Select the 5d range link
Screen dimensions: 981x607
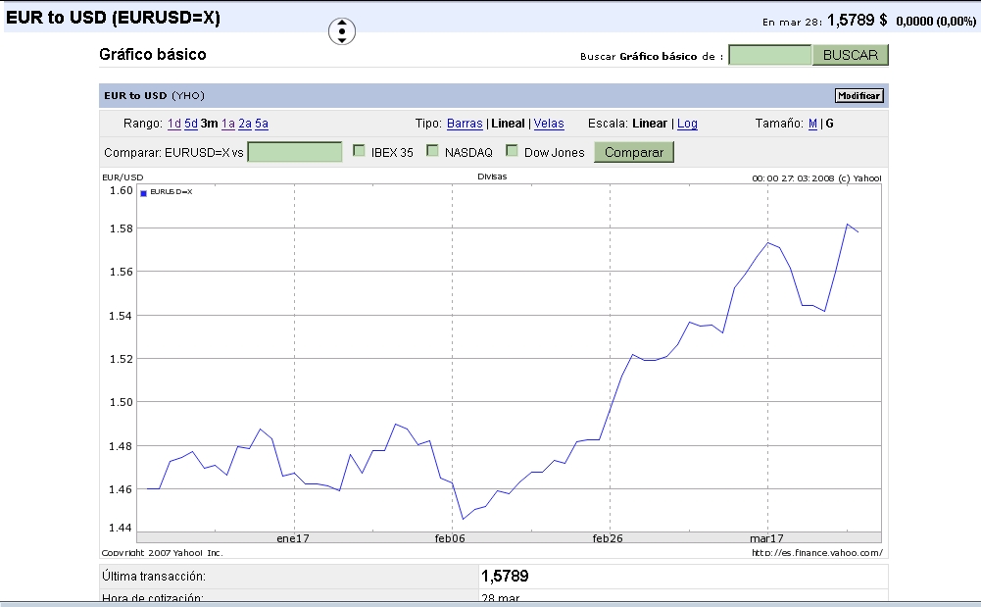[191, 124]
